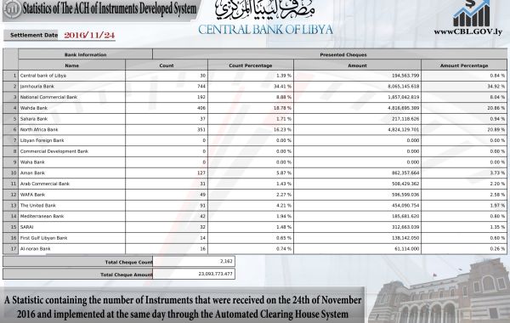The height and width of the screenshot is (323, 510).
Task: Select the settlement date 2016/11/24 field
Action: click(x=89, y=35)
